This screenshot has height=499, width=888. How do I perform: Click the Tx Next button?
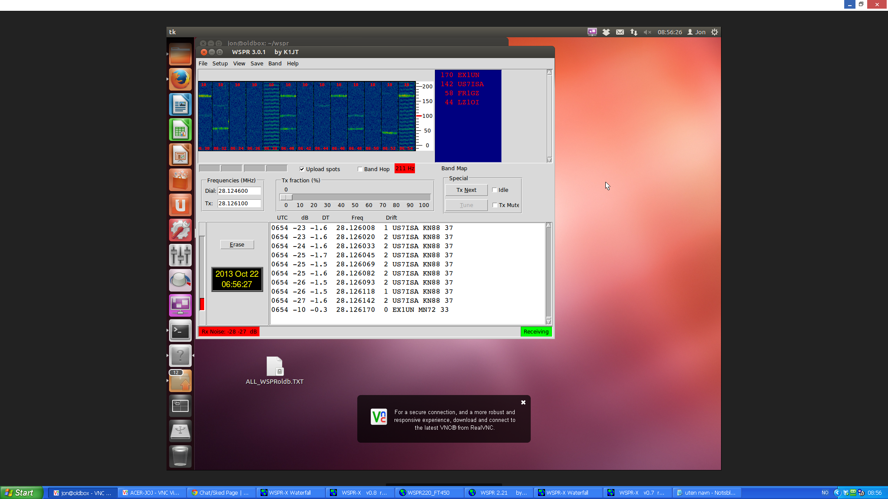[466, 190]
